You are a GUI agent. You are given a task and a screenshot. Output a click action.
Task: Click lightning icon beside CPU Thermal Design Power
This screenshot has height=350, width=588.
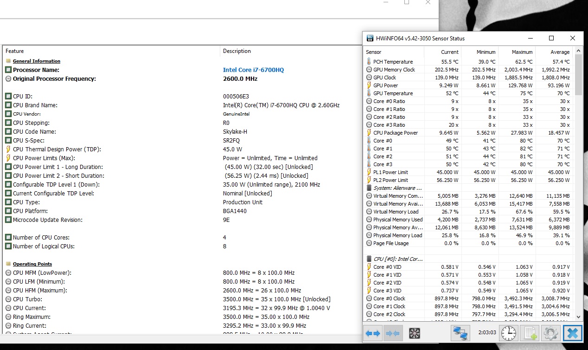click(x=8, y=149)
